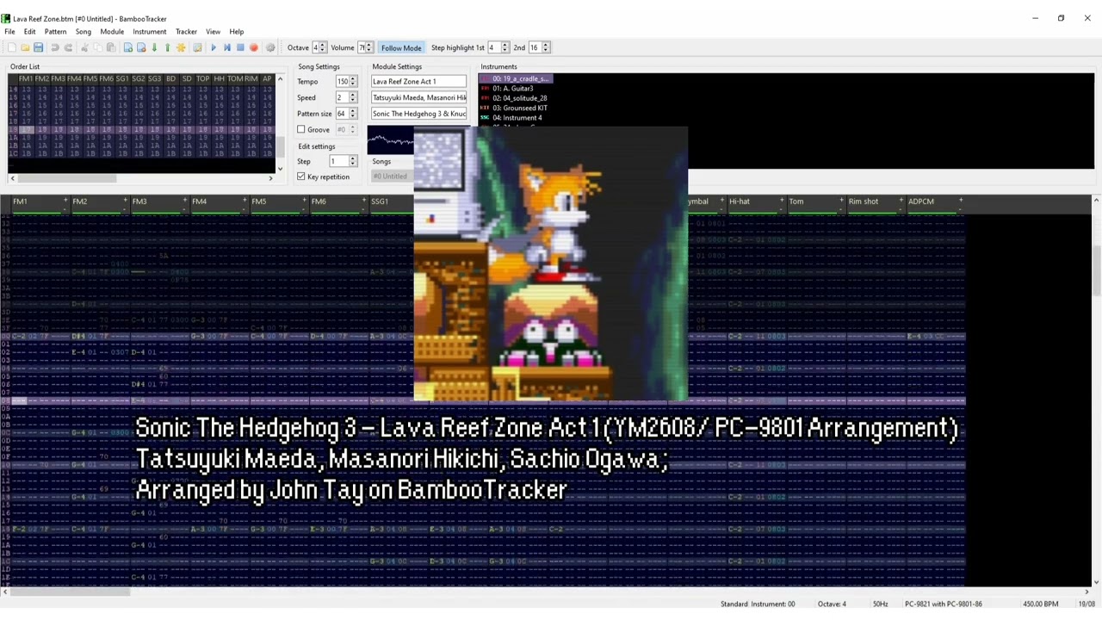Uncheck the Key repetition checkbox
1102x620 pixels.
tap(301, 177)
